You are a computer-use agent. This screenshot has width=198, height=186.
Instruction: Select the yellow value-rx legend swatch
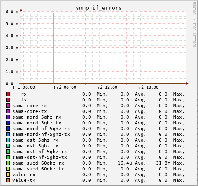8,175
